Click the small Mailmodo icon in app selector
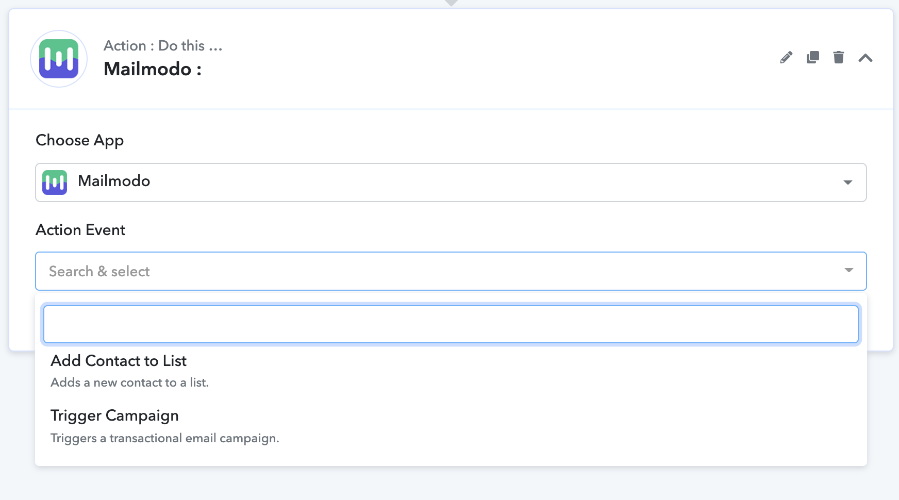The width and height of the screenshot is (899, 500). [55, 182]
